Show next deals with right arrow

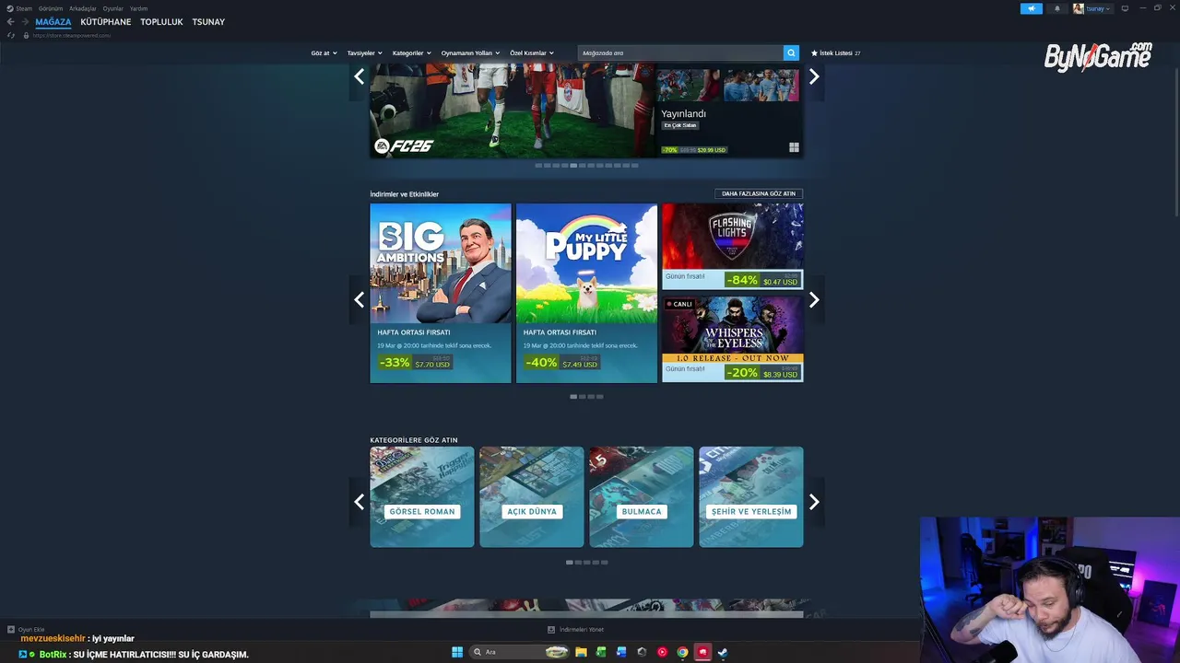pos(814,299)
